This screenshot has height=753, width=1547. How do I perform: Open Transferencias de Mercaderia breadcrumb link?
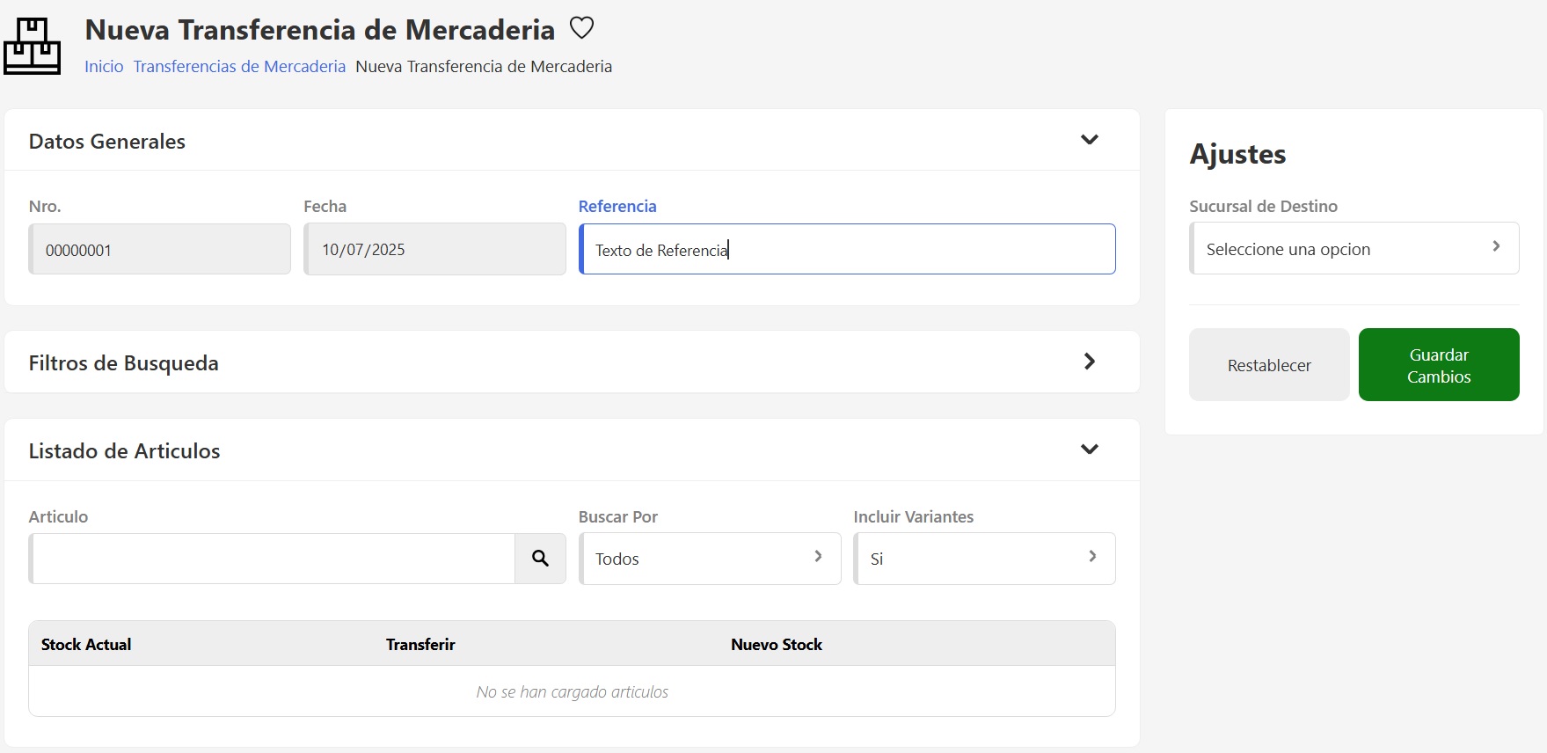[239, 67]
